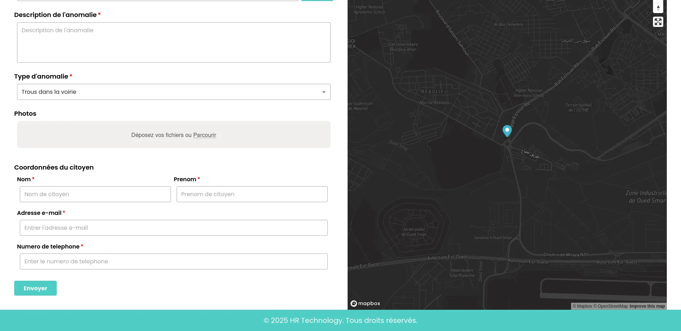681x331 pixels.
Task: Click 'Sonatrach Oued Smar' map label
Action: (x=493, y=238)
